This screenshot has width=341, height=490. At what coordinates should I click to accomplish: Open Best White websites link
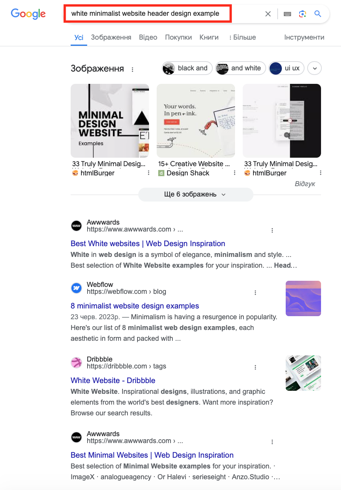coord(148,243)
